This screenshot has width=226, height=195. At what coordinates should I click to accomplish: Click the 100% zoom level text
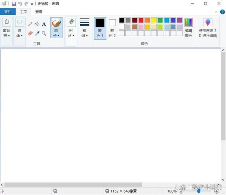point(172,191)
